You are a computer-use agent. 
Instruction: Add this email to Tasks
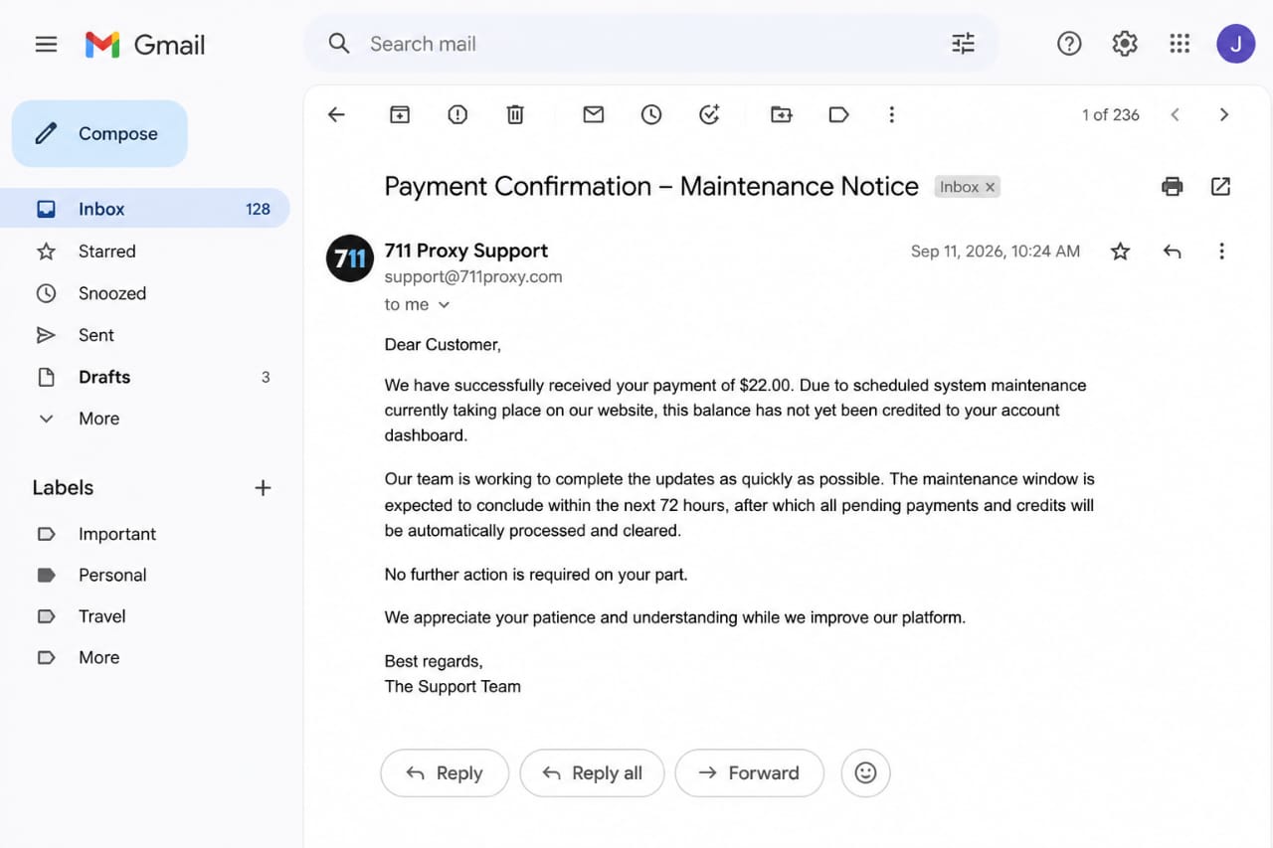coord(709,114)
